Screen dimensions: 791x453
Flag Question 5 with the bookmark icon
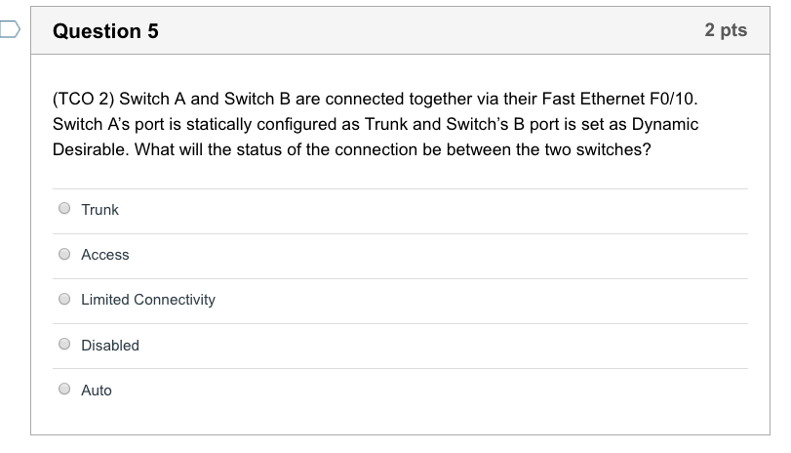click(x=10, y=29)
